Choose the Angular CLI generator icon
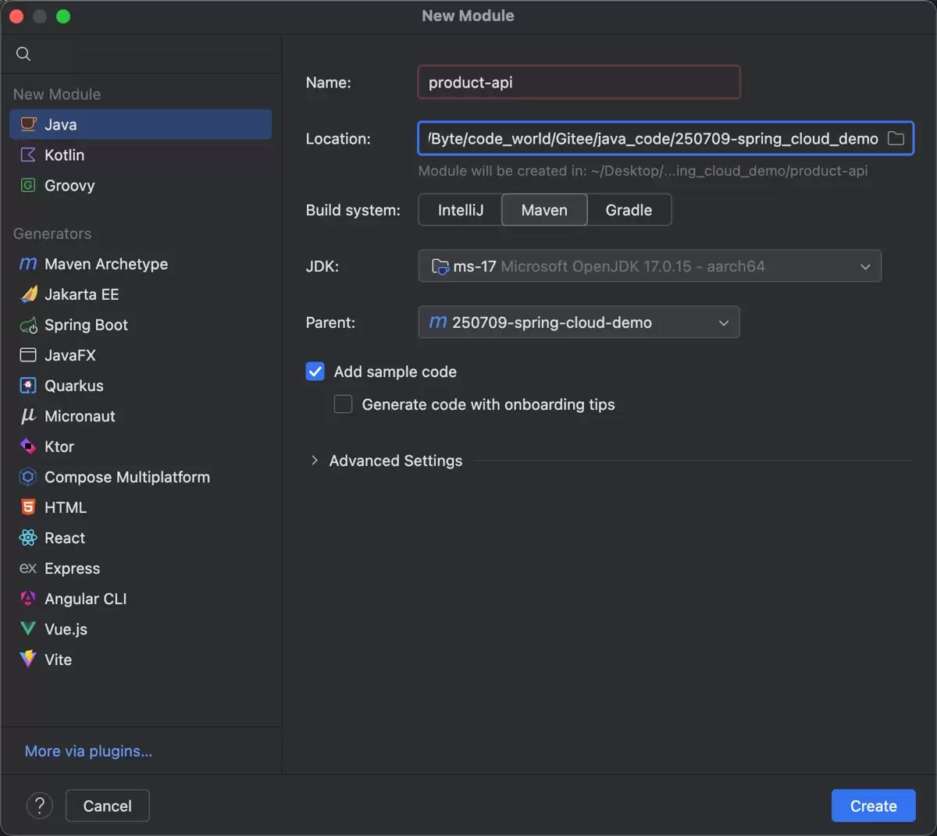The image size is (937, 836). 28,599
